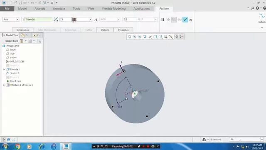Expand the Extrude 1 tree node
Viewport: 266px width, 150px height.
(x=4, y=70)
